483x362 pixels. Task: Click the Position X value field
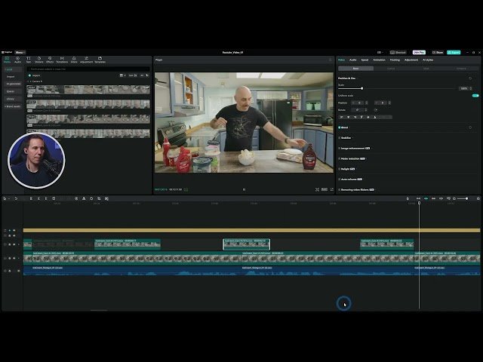358,103
